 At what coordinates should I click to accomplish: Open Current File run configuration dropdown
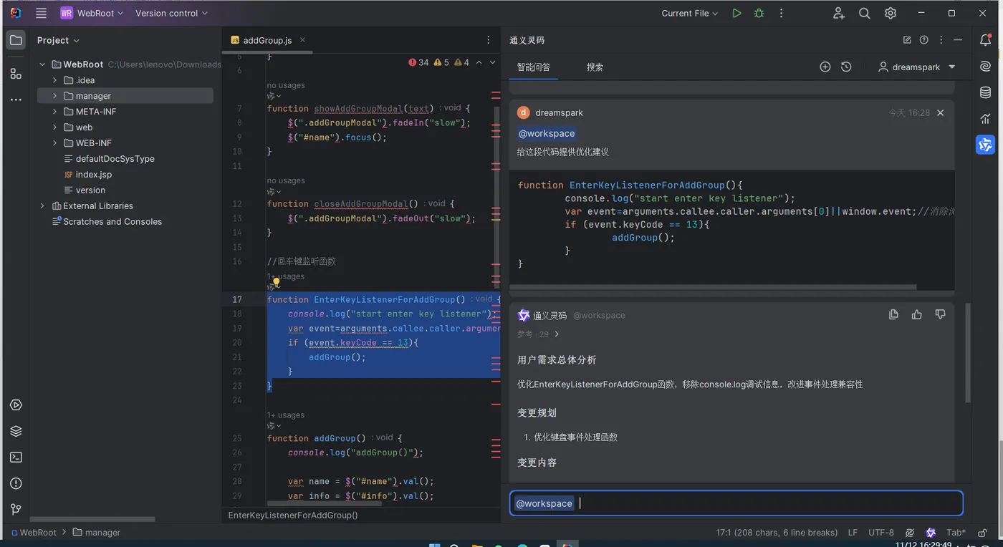click(690, 13)
